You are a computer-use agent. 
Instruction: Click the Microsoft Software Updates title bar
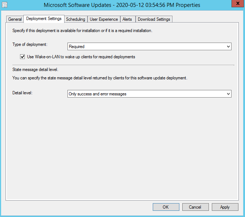122,5
